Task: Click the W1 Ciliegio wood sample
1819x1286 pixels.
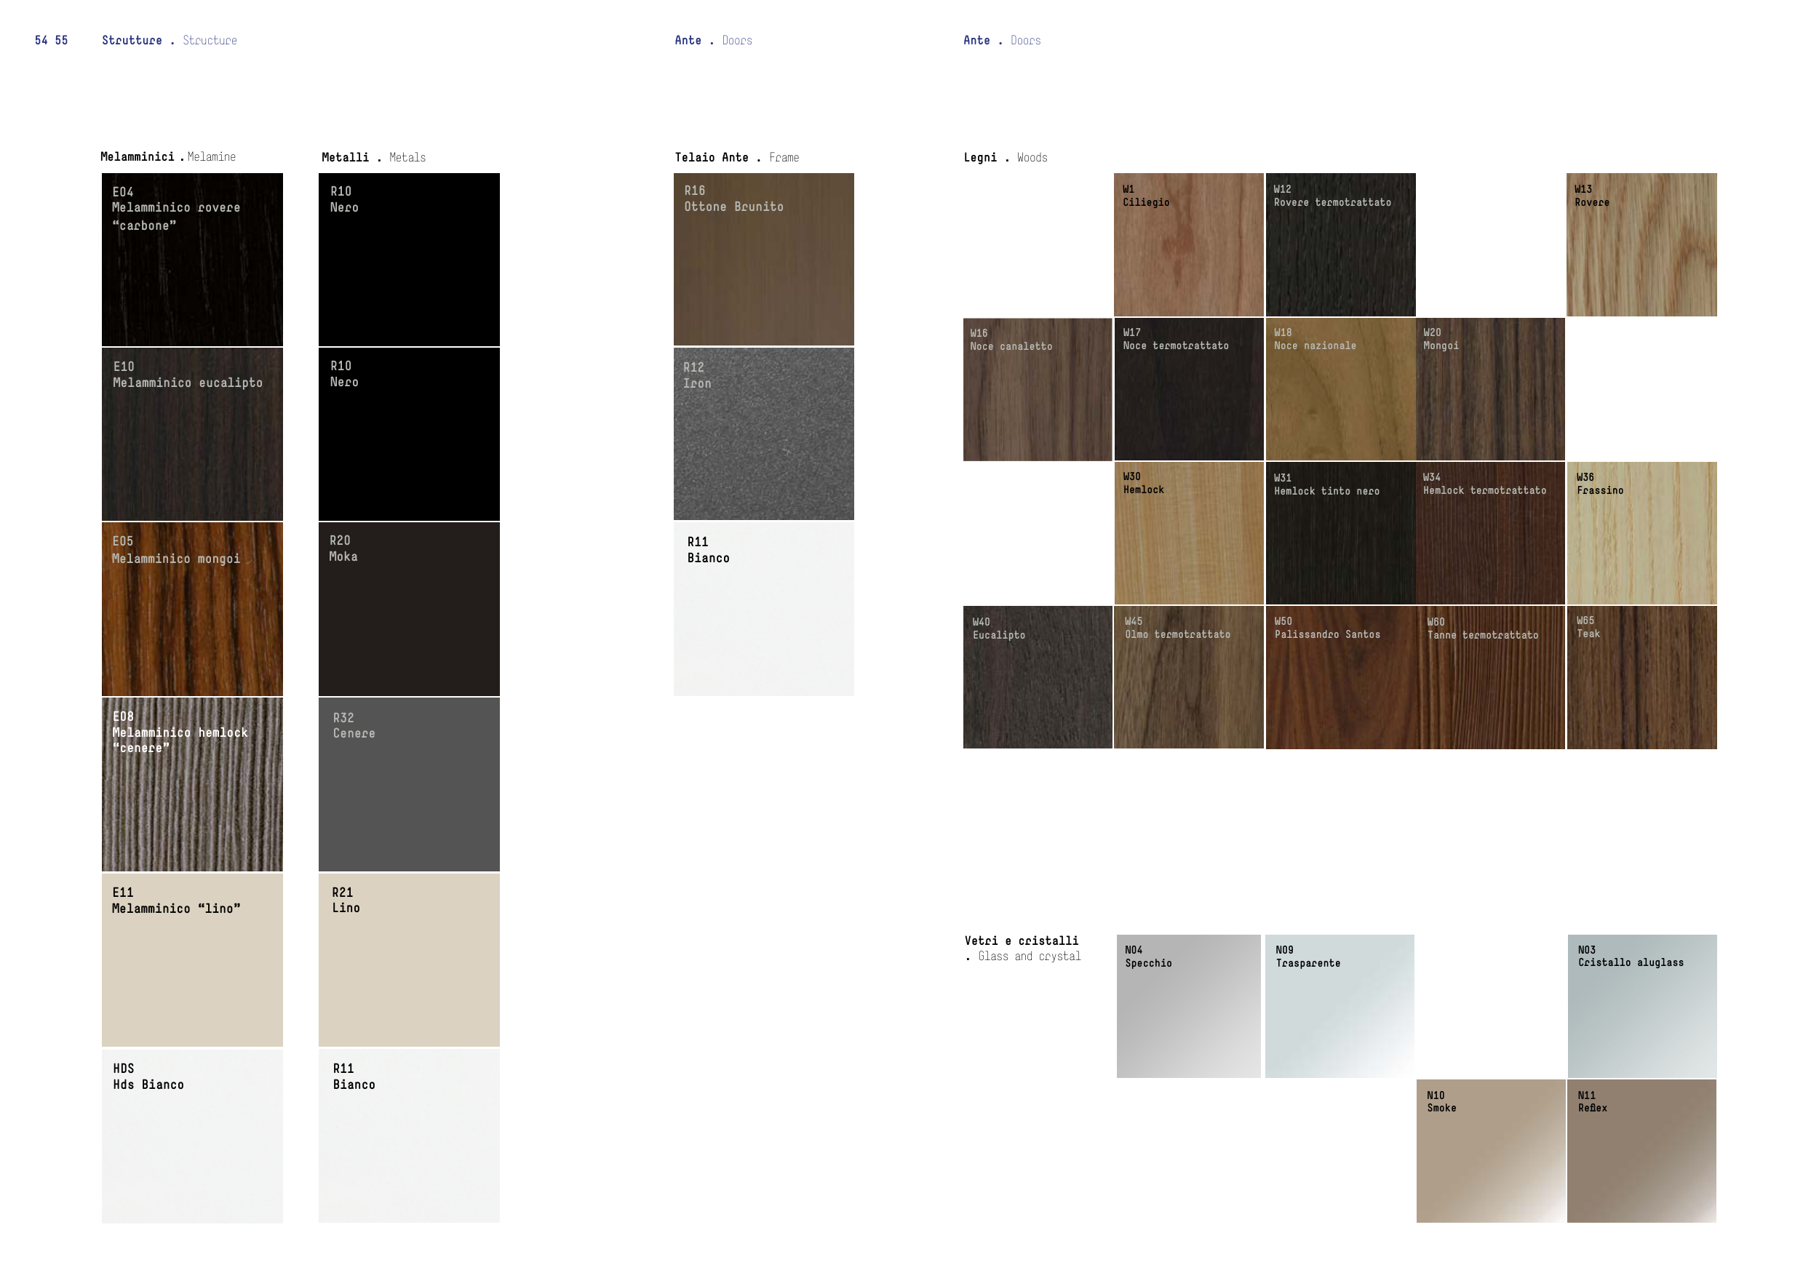Action: pos(1188,244)
